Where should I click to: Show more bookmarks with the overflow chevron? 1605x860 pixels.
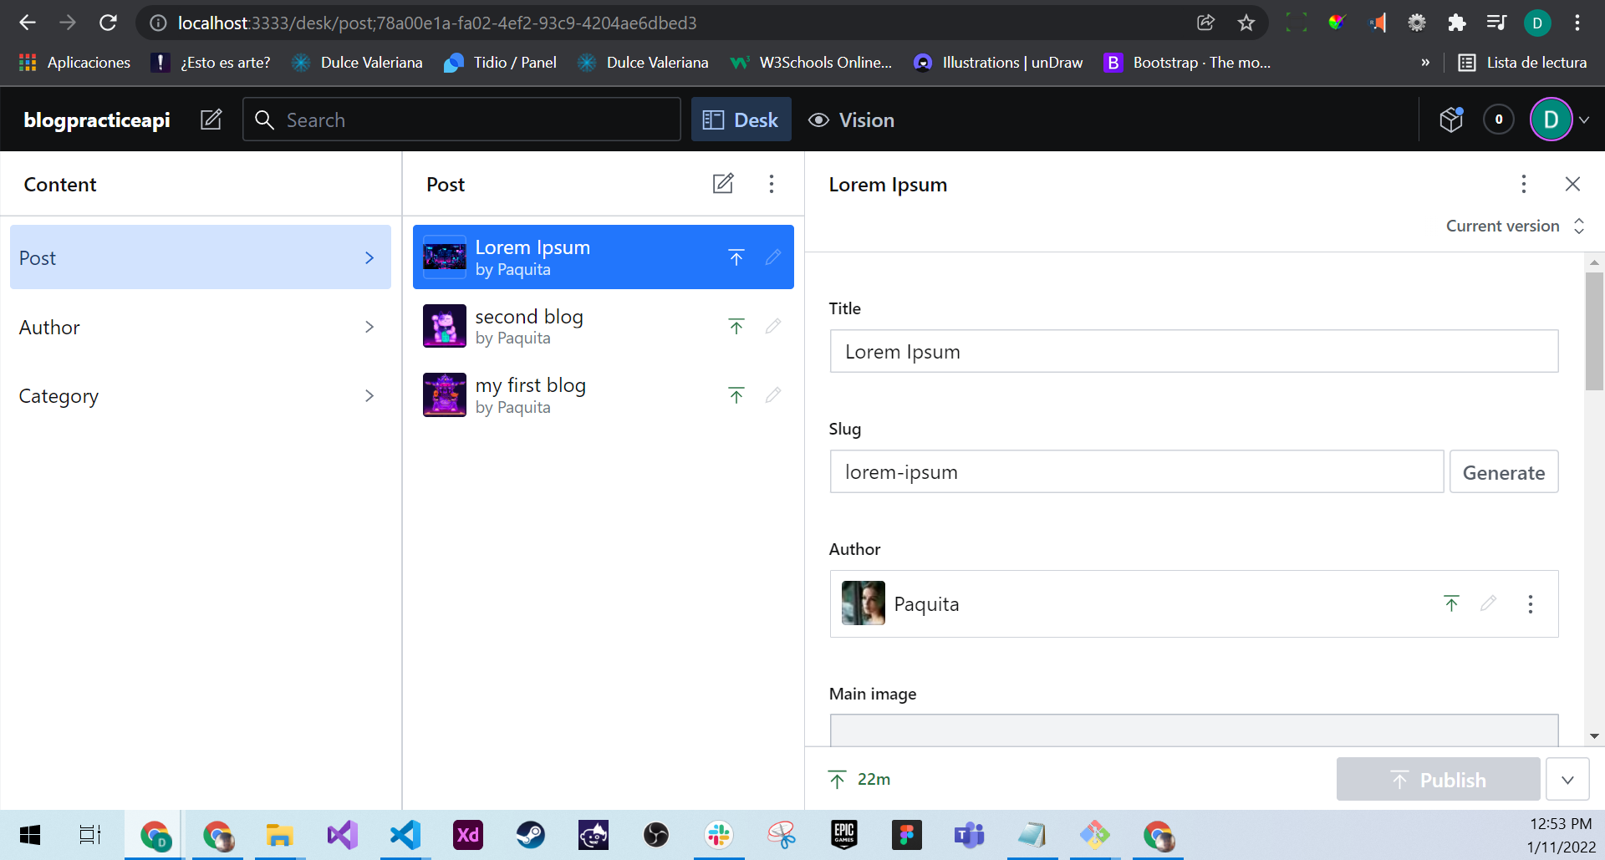[x=1425, y=62]
